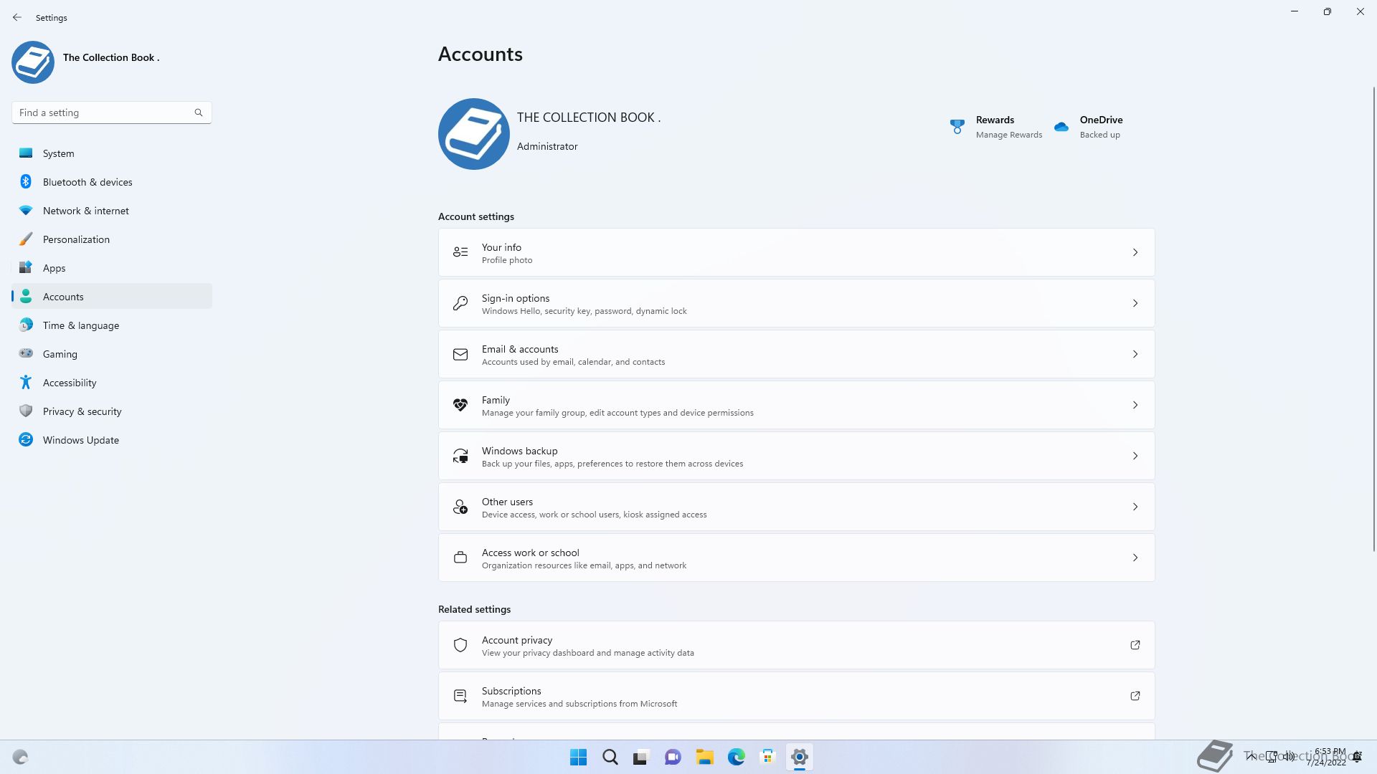The height and width of the screenshot is (774, 1377).
Task: Click the Email envelope icon
Action: click(460, 354)
